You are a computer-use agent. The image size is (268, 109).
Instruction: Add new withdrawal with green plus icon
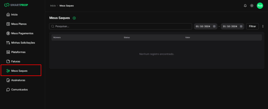click(74, 18)
